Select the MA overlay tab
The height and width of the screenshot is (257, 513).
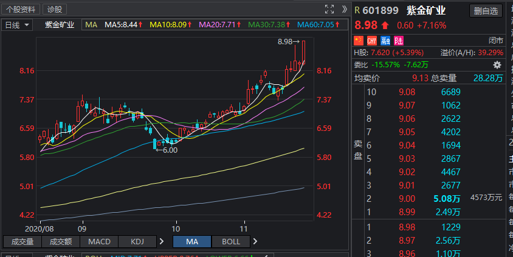pos(192,242)
